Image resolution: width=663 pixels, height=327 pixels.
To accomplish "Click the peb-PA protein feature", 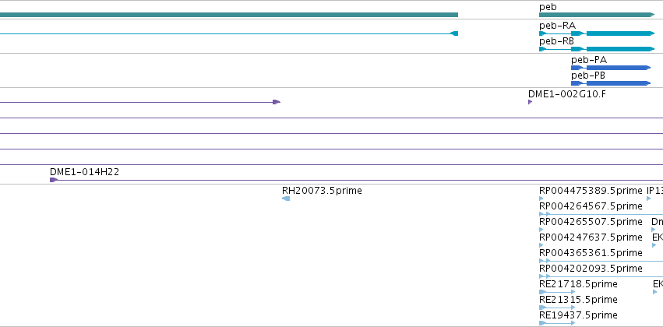I will point(611,68).
